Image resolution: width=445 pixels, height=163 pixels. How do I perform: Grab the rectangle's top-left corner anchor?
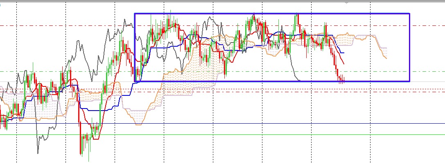point(135,14)
